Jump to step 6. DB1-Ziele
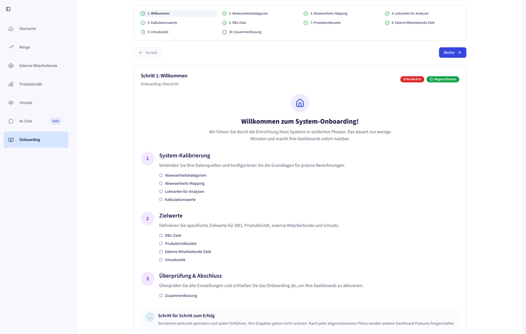The image size is (526, 334). tap(237, 23)
